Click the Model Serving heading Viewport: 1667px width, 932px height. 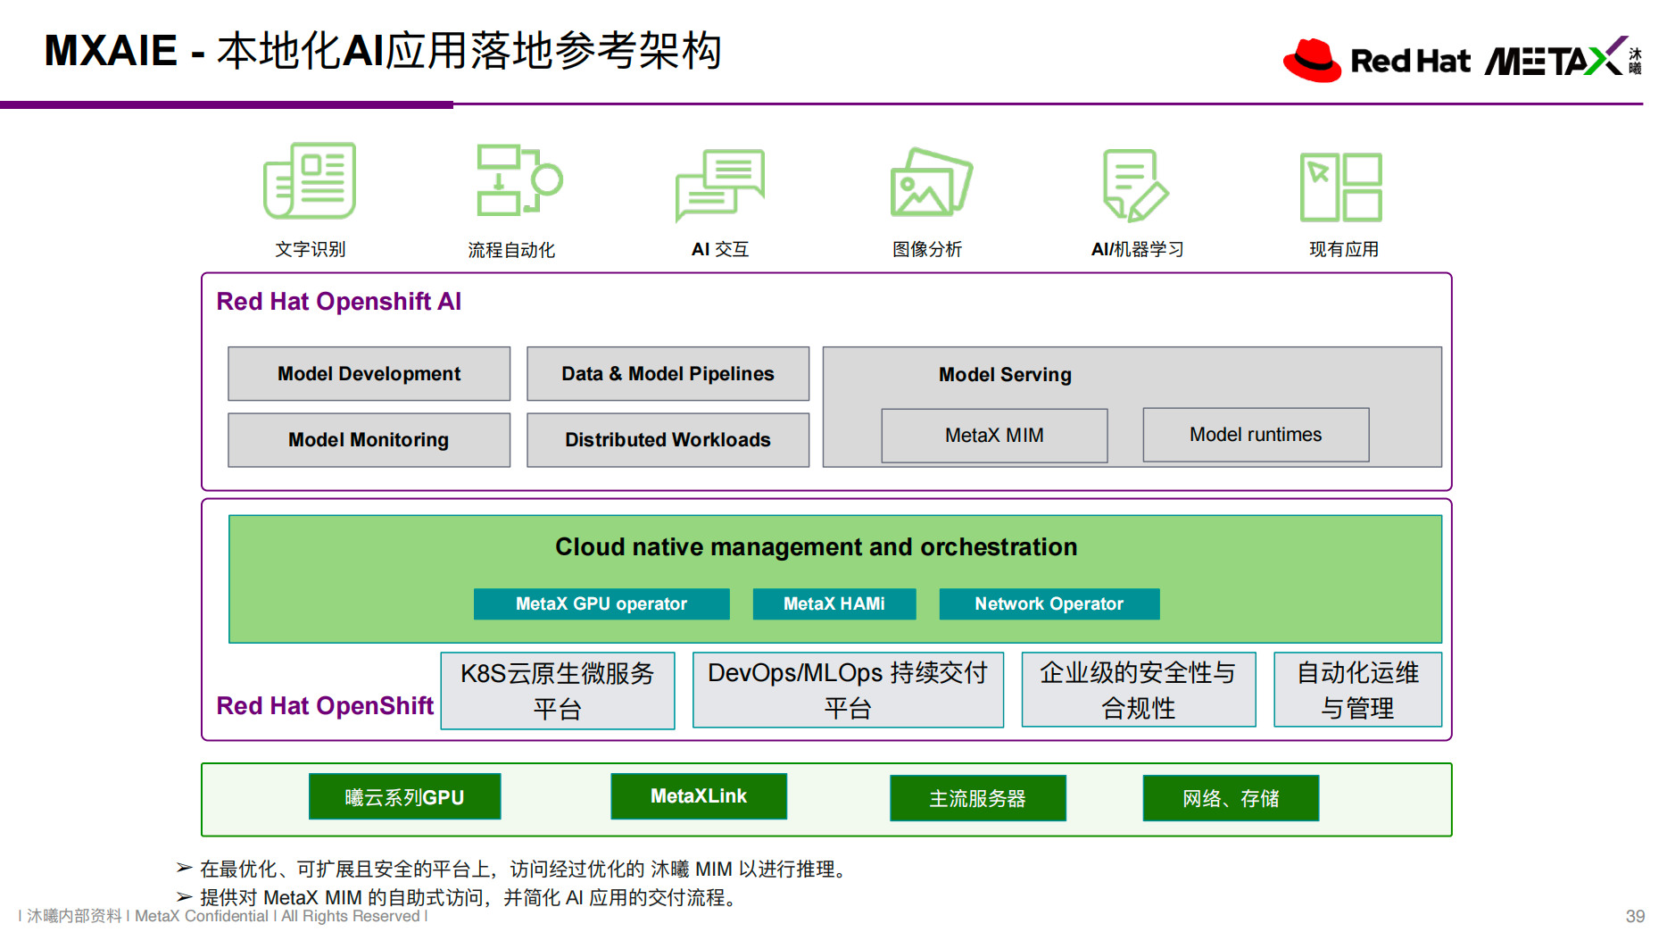(1005, 375)
